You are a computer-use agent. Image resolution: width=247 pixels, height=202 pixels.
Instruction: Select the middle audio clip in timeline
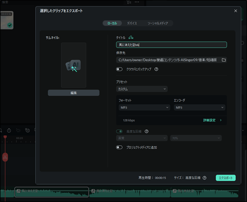tap(130, 192)
